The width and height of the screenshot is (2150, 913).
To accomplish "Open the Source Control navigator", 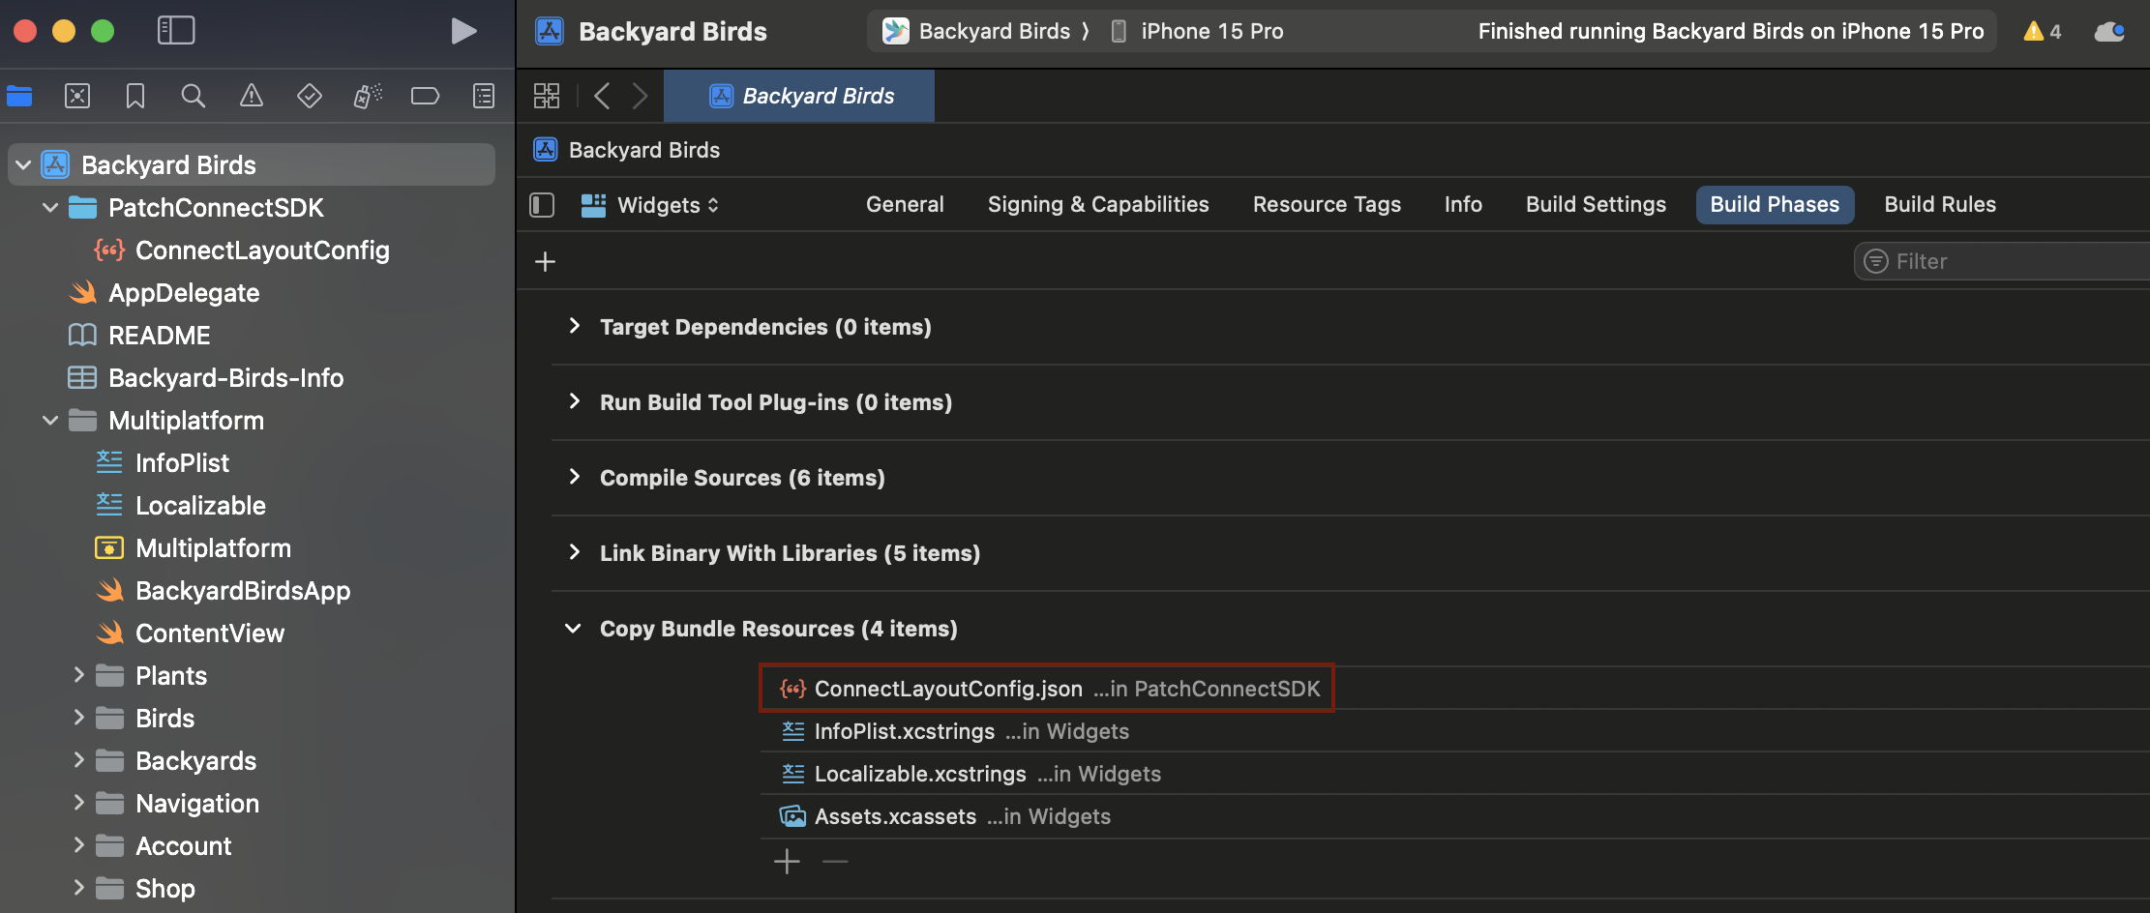I will click(x=77, y=96).
